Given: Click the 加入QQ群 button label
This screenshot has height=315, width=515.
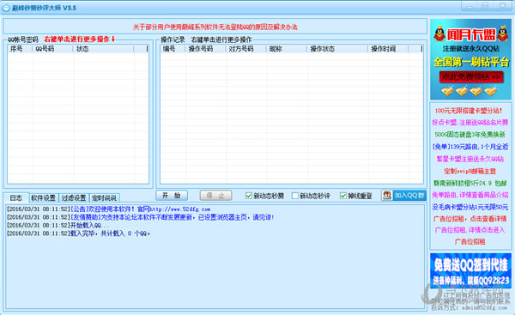Looking at the screenshot, I should tap(409, 196).
